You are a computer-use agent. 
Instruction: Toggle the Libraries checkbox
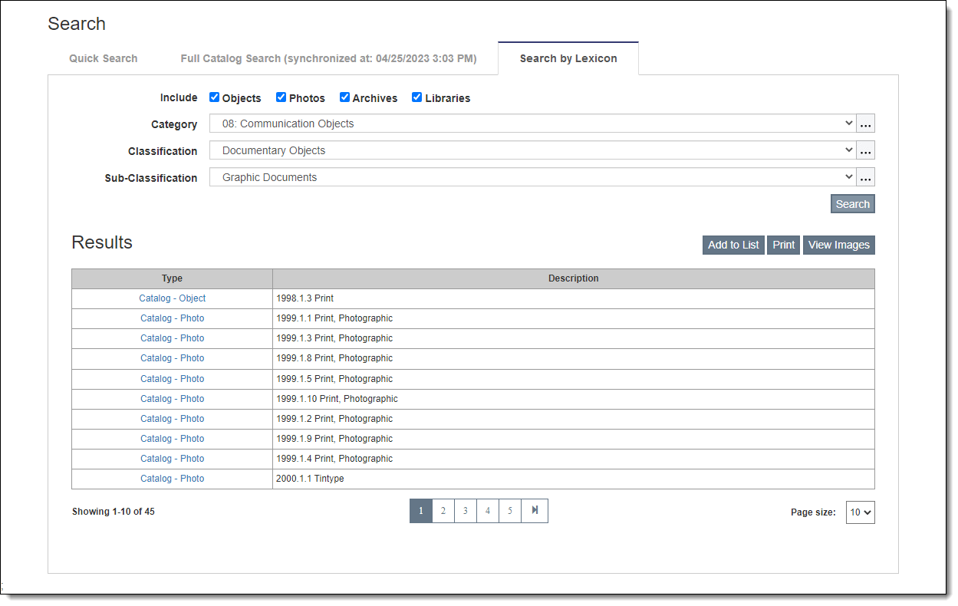[417, 97]
